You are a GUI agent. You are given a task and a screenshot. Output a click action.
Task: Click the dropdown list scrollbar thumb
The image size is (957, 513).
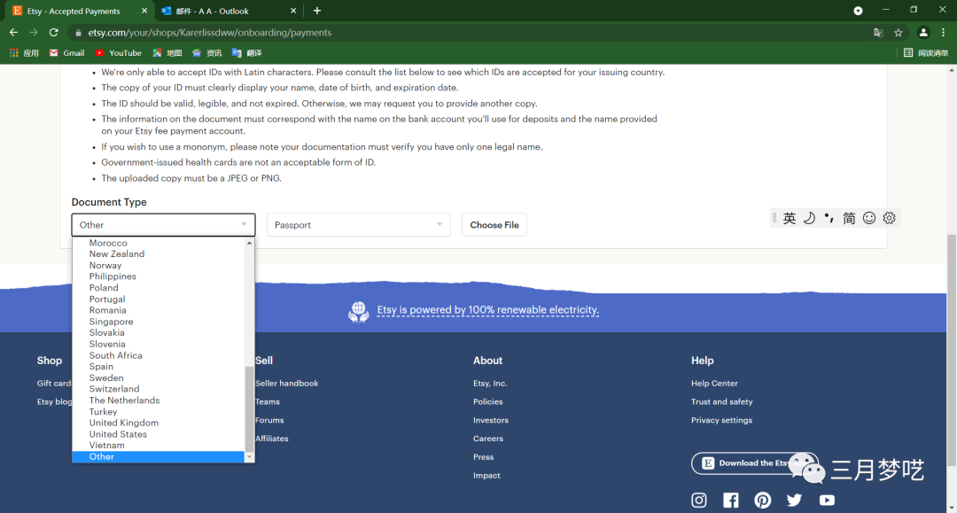pyautogui.click(x=249, y=408)
